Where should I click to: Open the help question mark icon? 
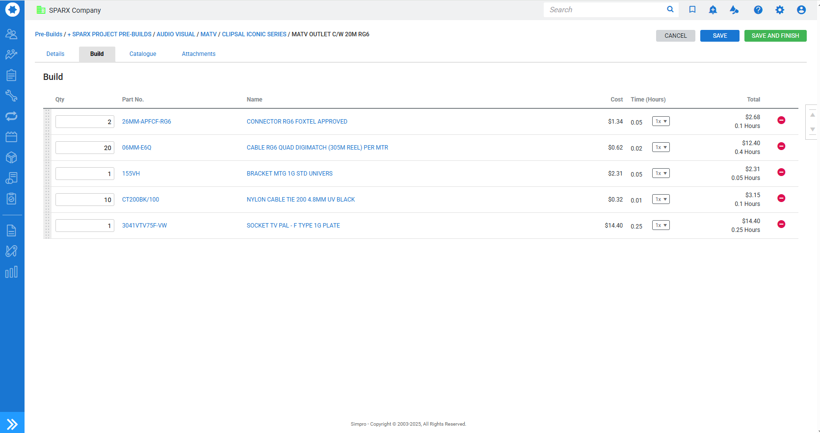click(x=758, y=10)
